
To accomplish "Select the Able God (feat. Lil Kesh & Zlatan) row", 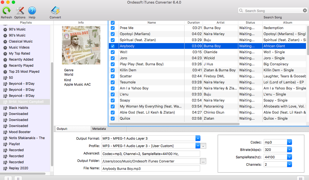I will tap(208, 113).
